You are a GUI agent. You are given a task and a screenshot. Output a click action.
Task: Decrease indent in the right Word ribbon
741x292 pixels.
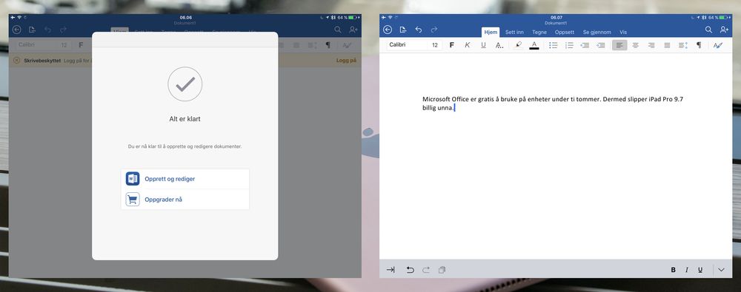[x=585, y=45]
